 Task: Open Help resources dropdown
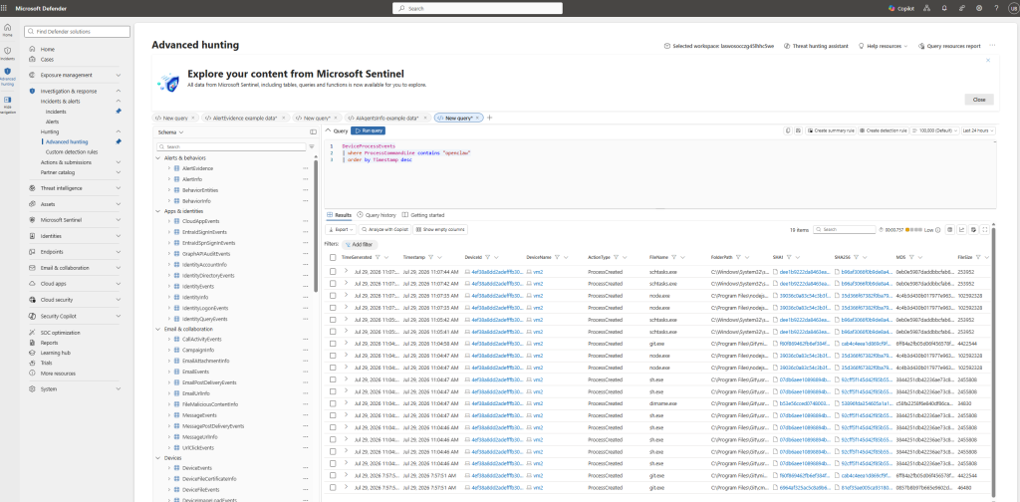pyautogui.click(x=883, y=46)
